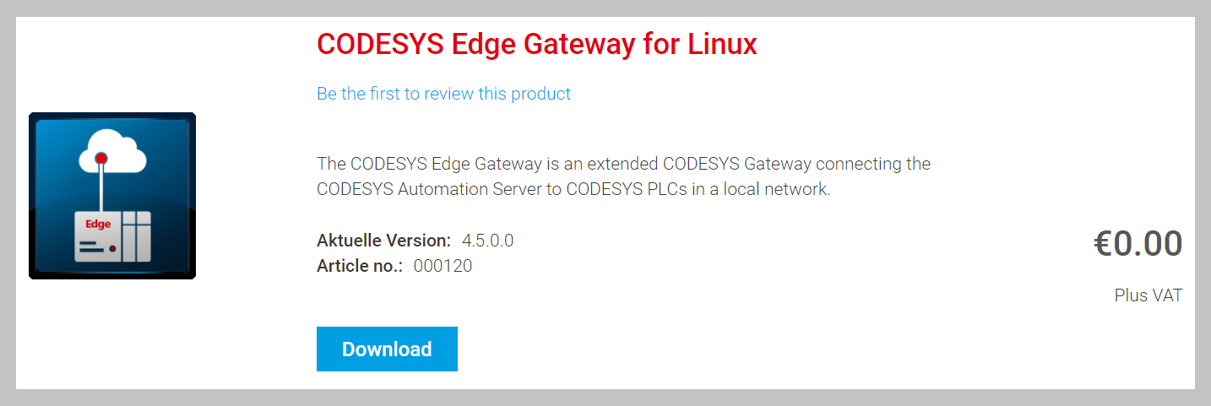Click the 'Article no.:' label
Image resolution: width=1211 pixels, height=406 pixels.
360,267
